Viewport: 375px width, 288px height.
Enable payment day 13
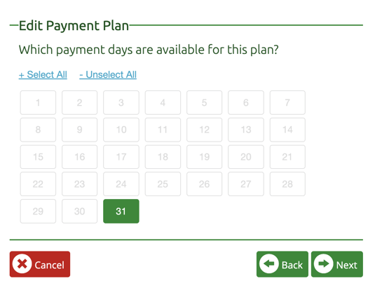tap(246, 130)
